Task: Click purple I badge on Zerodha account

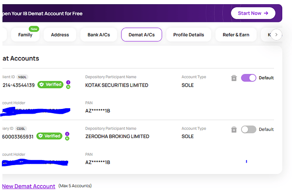Action: tap(67, 134)
